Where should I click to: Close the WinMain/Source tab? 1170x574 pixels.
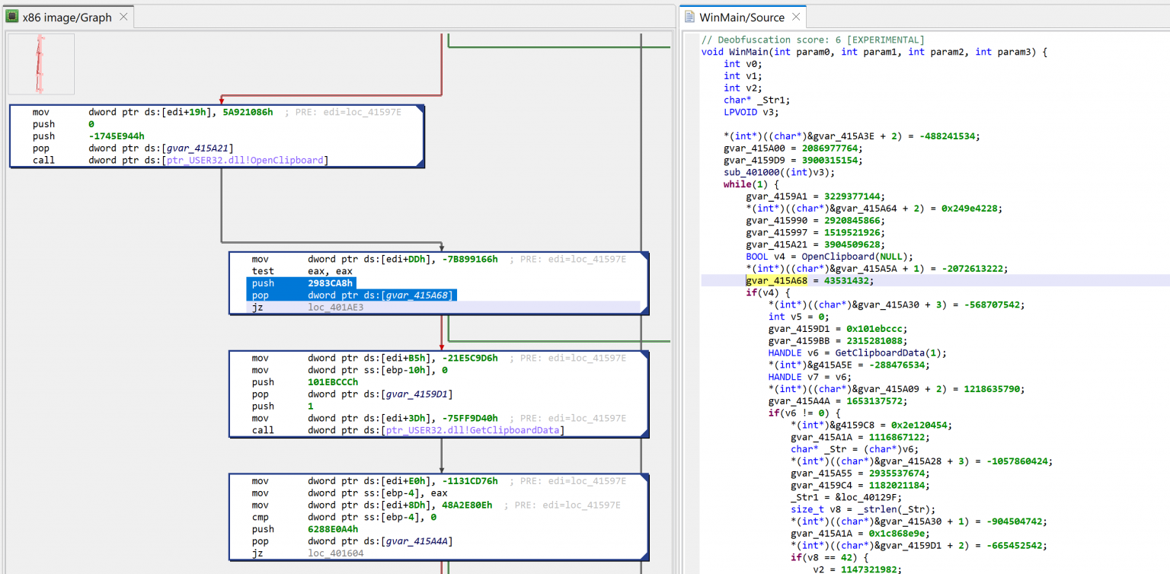coord(797,15)
